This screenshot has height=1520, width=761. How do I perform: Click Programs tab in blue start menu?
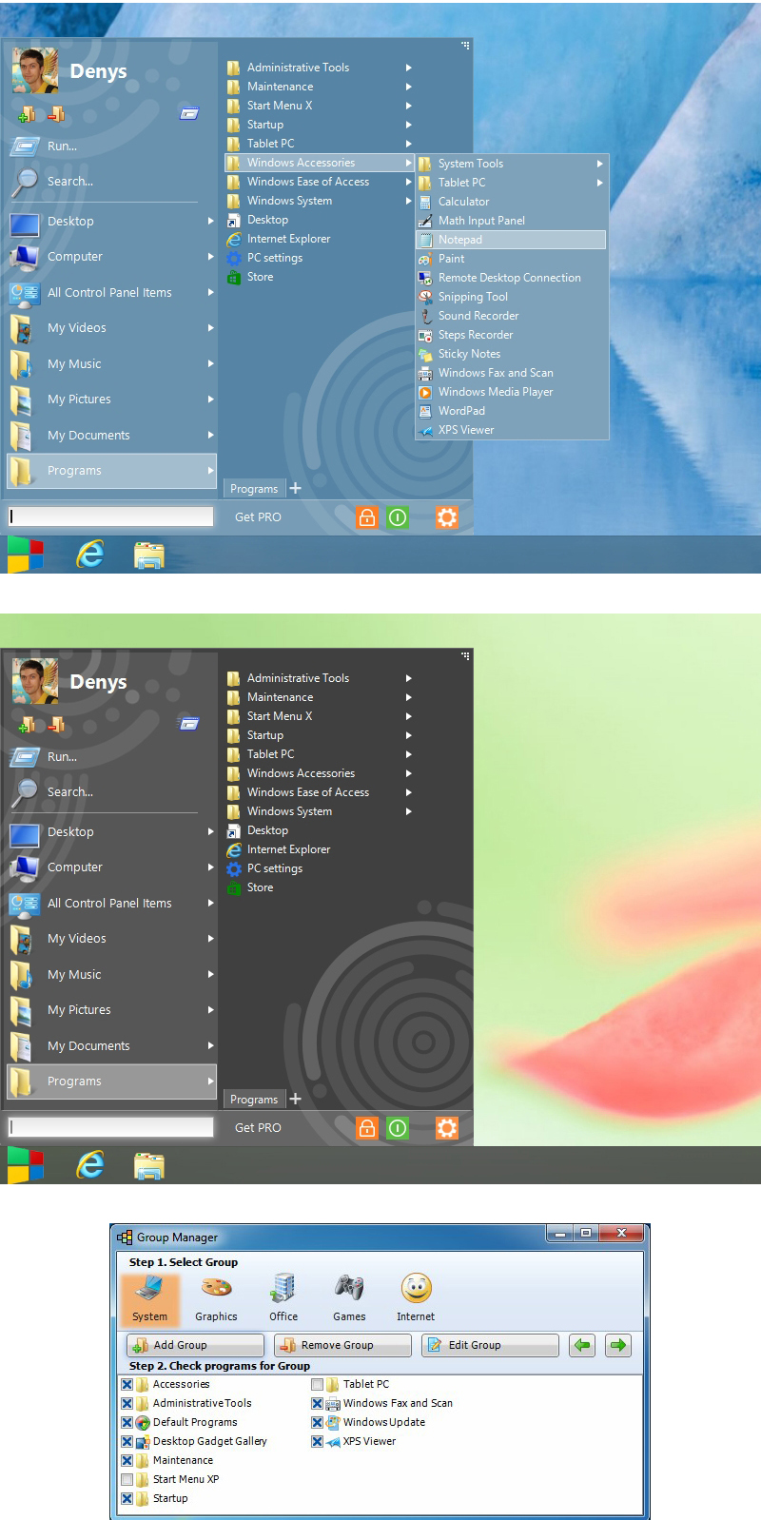tap(254, 489)
